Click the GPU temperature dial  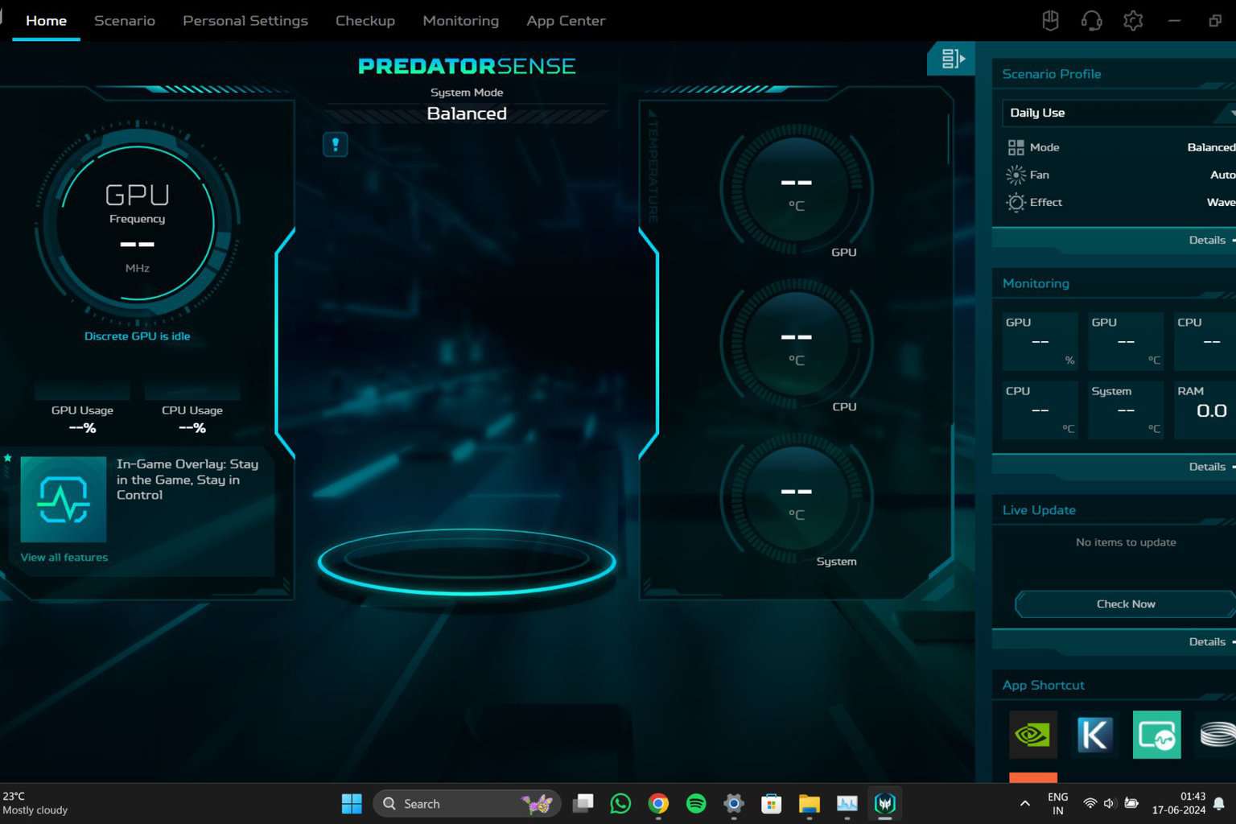[796, 190]
